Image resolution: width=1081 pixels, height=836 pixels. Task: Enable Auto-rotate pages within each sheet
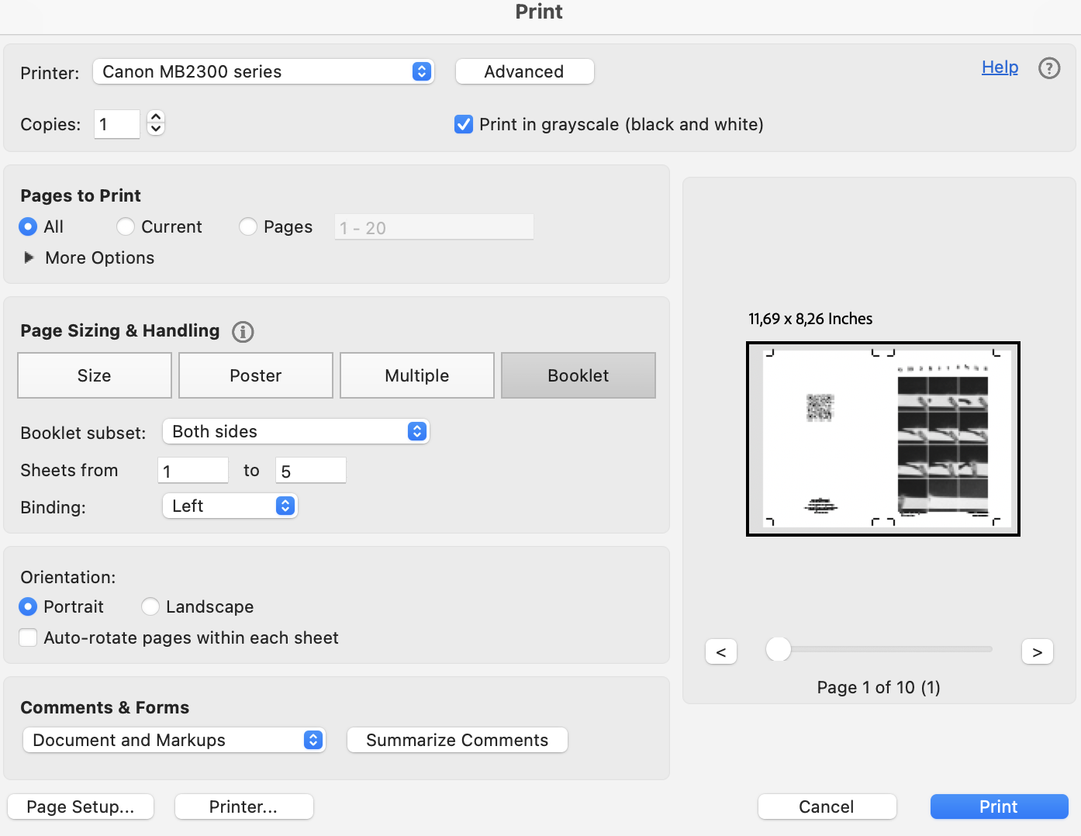coord(28,637)
